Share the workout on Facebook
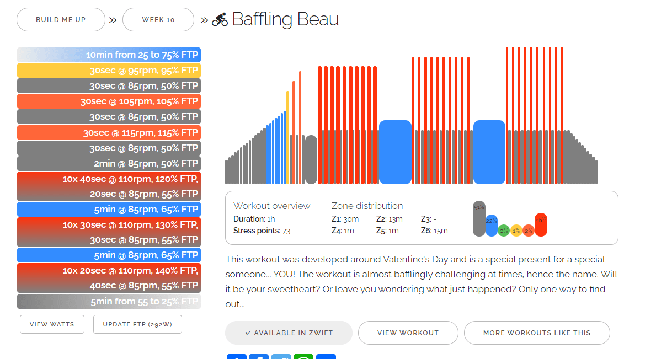This screenshot has height=359, width=656. (259, 357)
